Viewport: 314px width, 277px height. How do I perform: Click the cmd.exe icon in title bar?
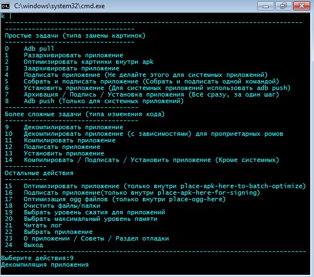(5, 6)
